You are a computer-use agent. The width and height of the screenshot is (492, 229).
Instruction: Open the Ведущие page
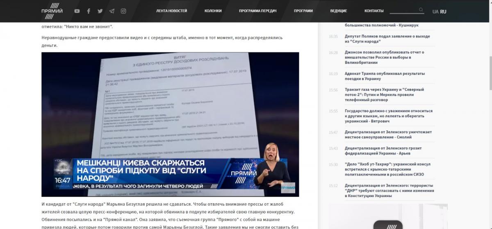tap(338, 11)
